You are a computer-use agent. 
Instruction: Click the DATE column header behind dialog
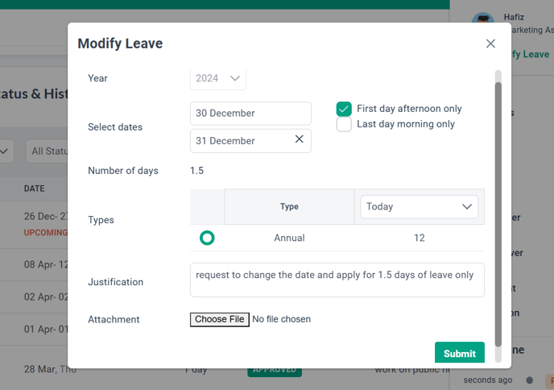(x=35, y=189)
